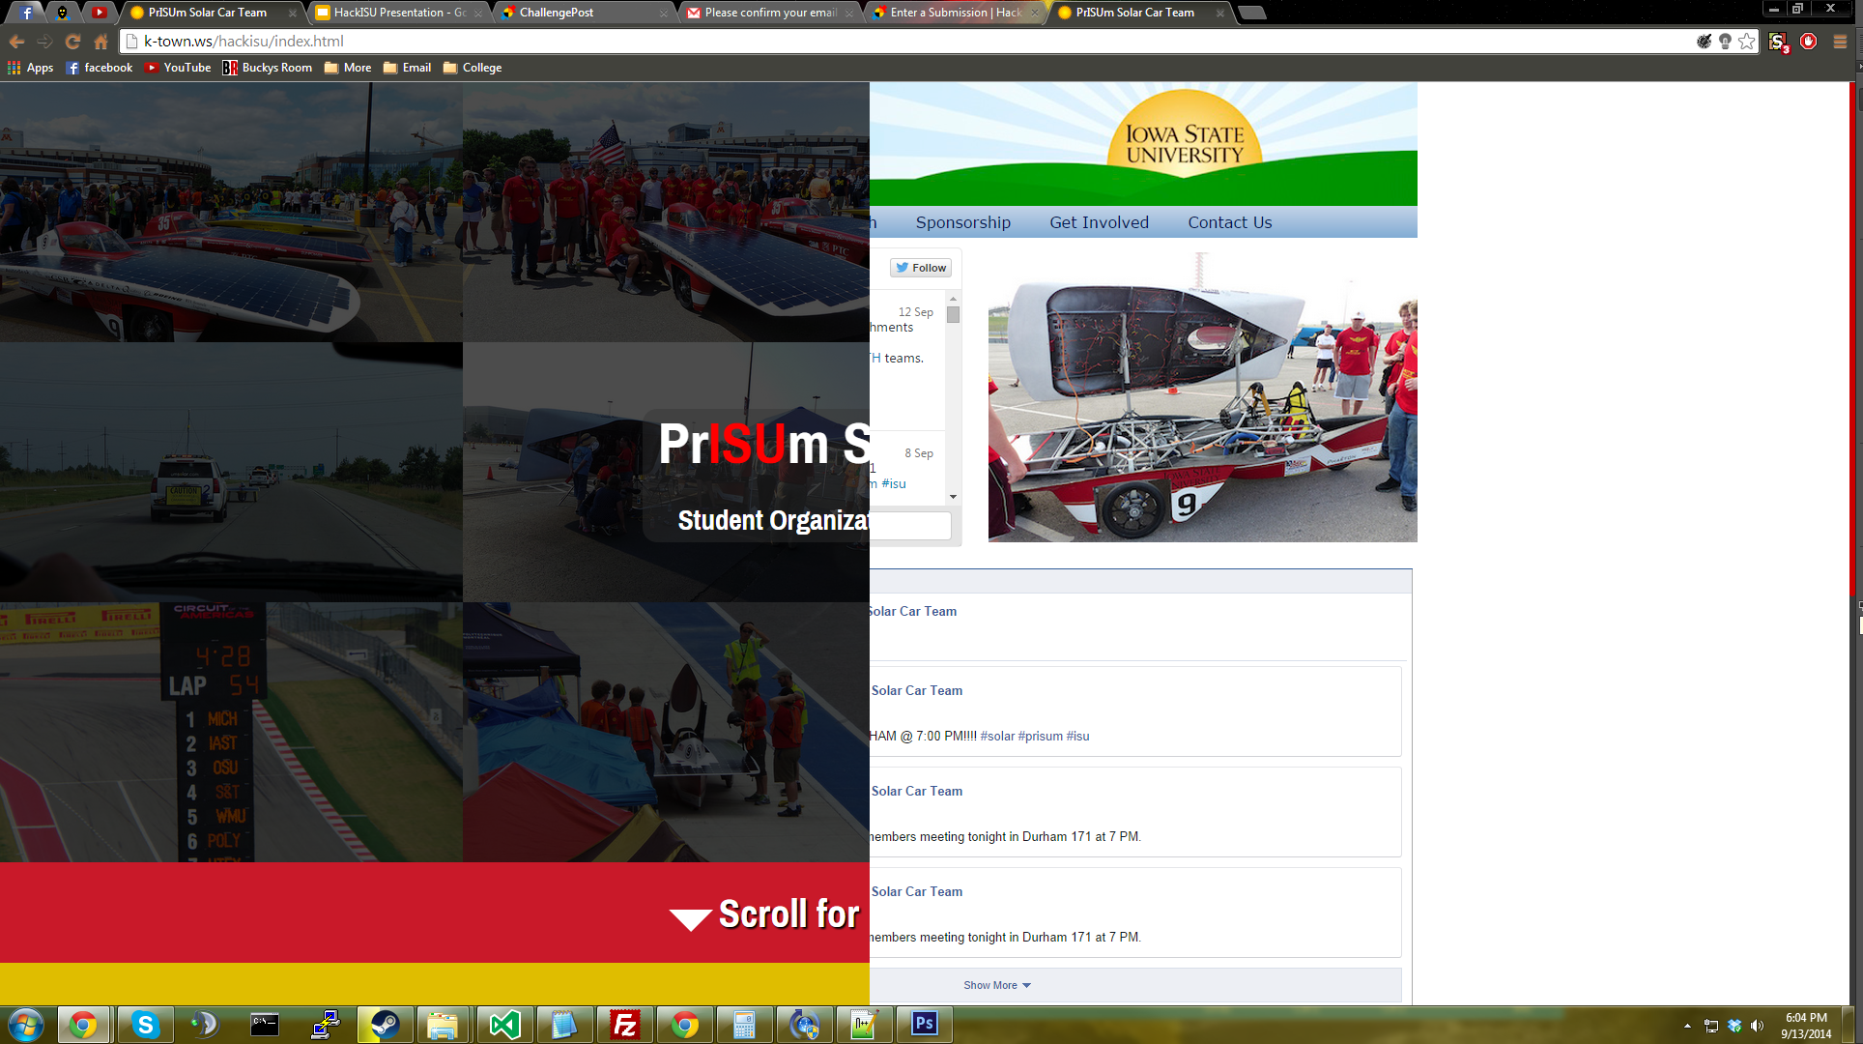Reload the current page
Viewport: 1863px width, 1044px height.
click(x=72, y=42)
